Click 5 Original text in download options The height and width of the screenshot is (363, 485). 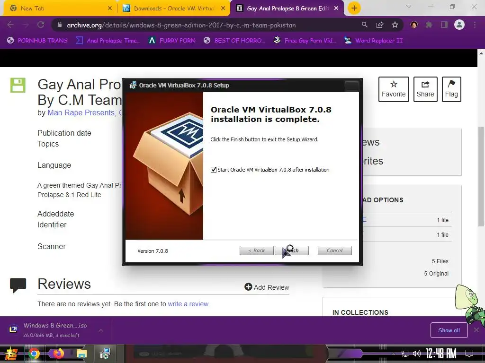(436, 274)
